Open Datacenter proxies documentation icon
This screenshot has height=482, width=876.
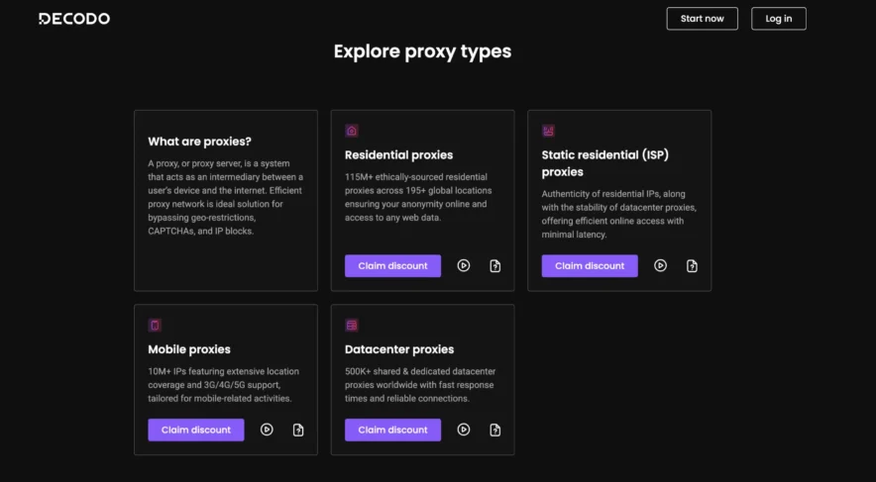[x=495, y=430]
